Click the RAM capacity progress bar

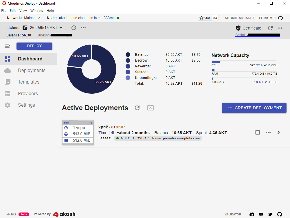click(244, 70)
